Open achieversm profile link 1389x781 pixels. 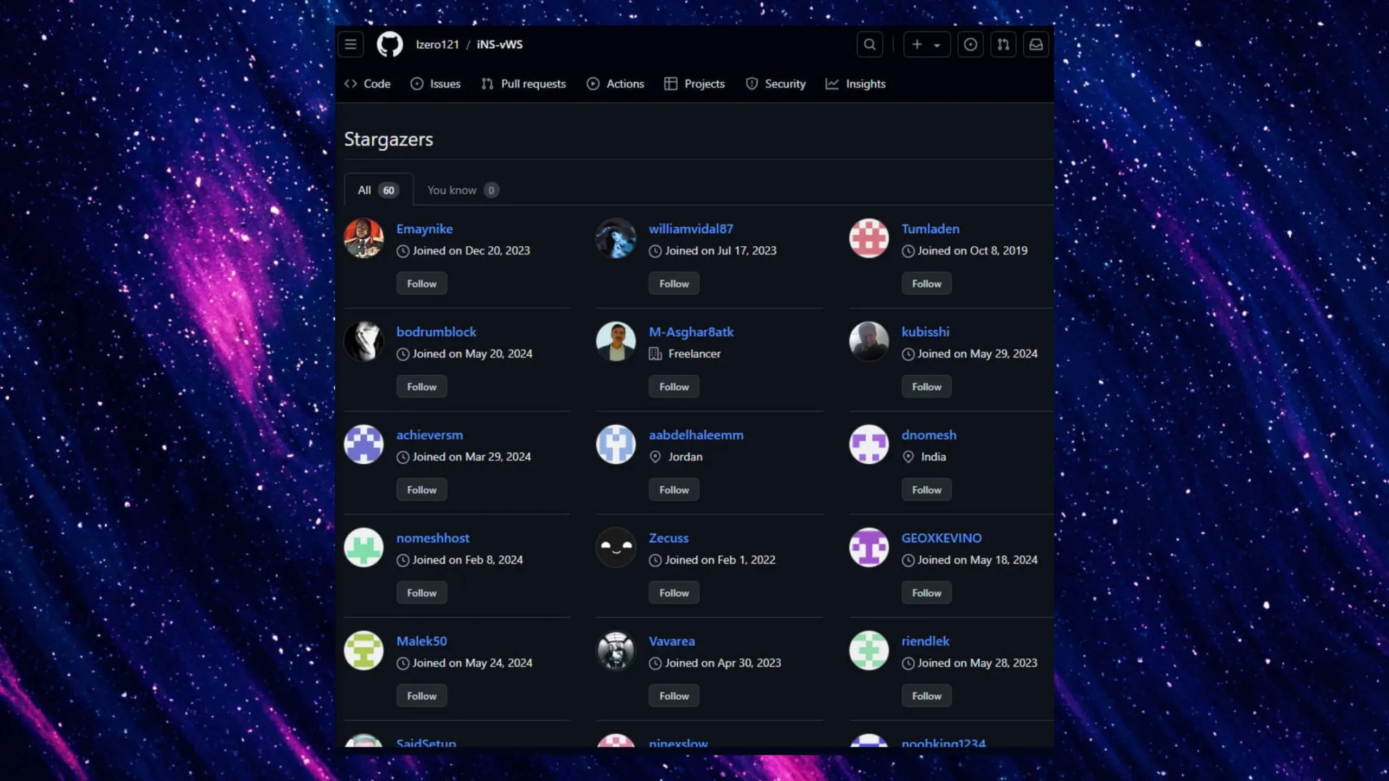tap(429, 435)
